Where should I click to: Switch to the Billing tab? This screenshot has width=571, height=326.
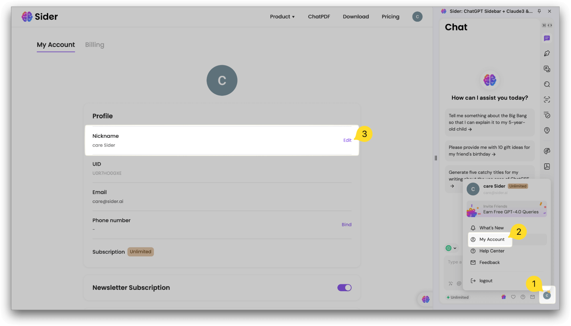[95, 45]
